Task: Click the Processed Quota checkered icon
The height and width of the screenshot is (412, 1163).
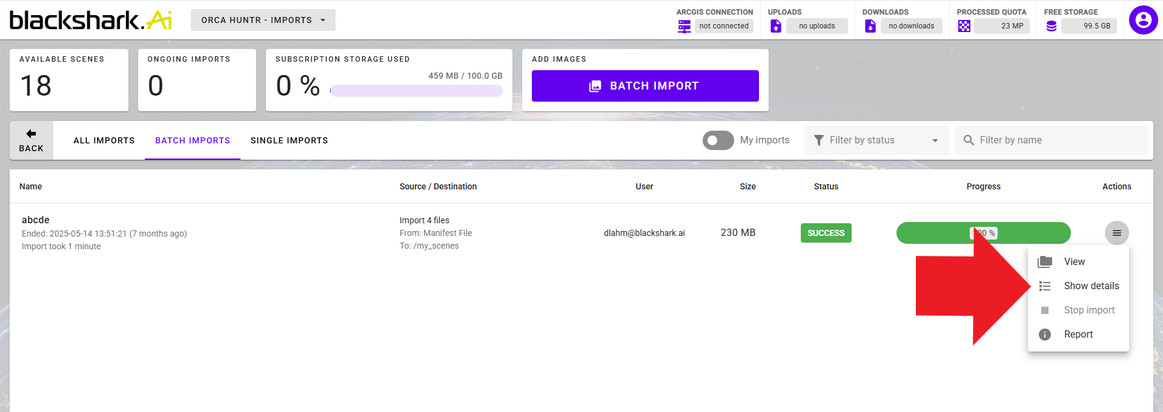Action: (x=964, y=26)
